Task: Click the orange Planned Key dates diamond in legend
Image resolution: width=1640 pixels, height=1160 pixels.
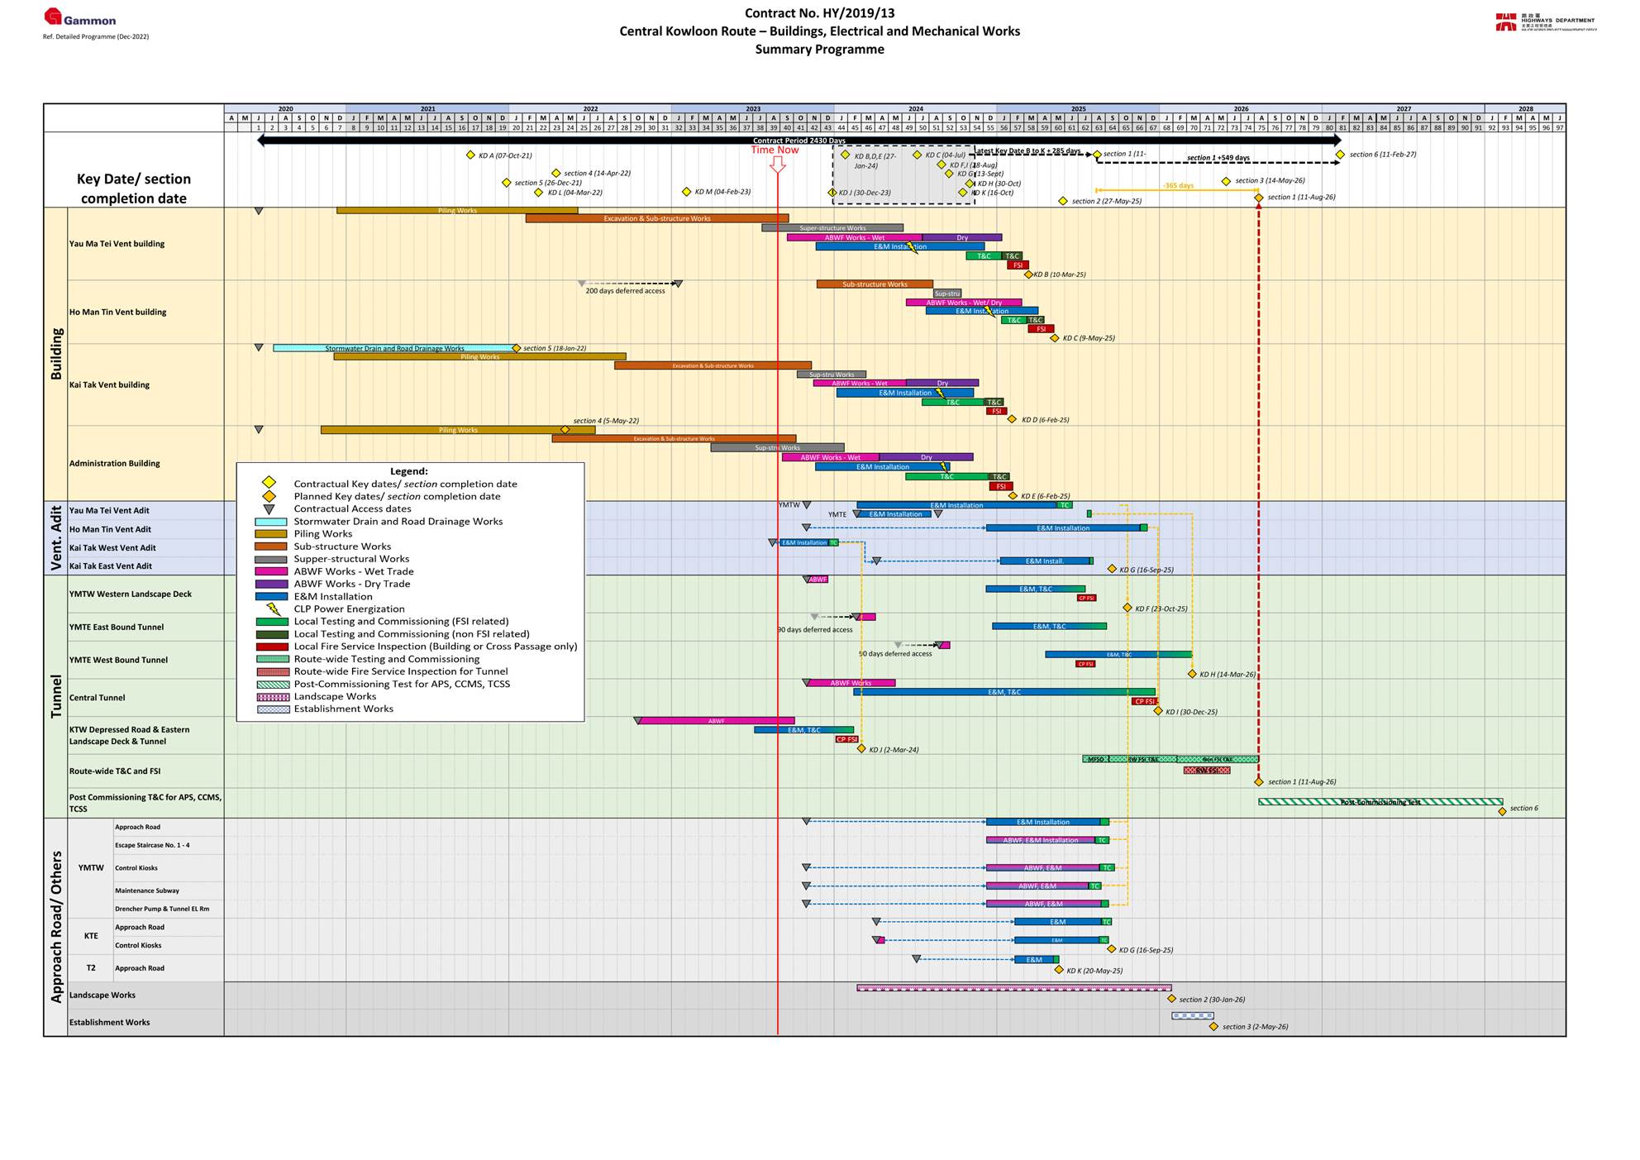Action: pyautogui.click(x=269, y=496)
